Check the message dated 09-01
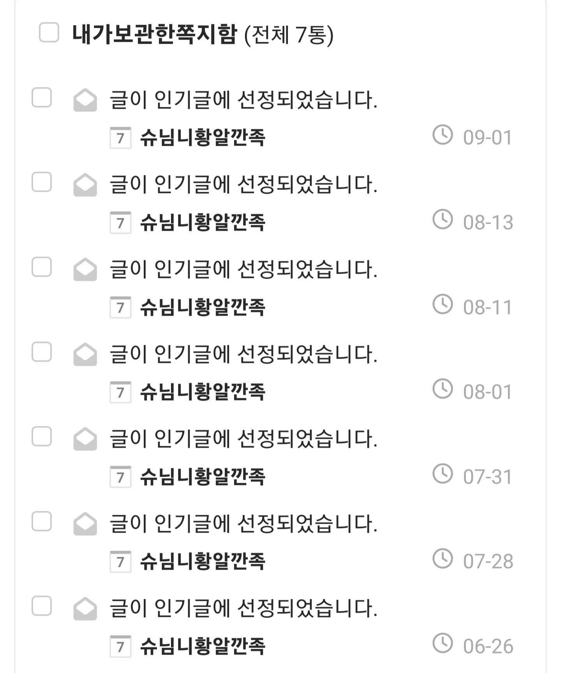Image resolution: width=561 pixels, height=673 pixels. pyautogui.click(x=42, y=97)
